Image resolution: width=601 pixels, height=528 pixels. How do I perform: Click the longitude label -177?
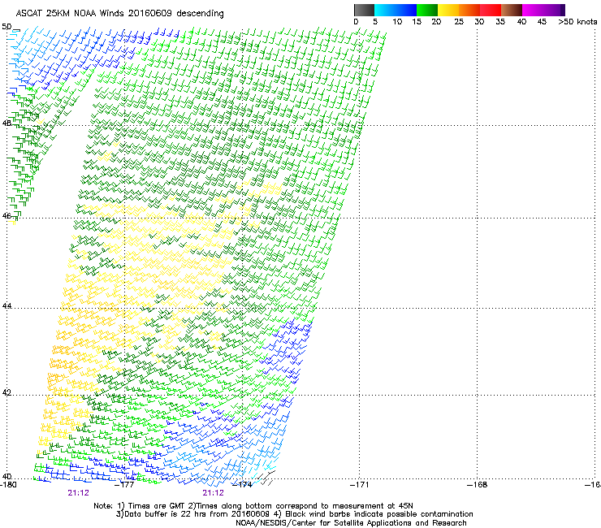(x=125, y=485)
